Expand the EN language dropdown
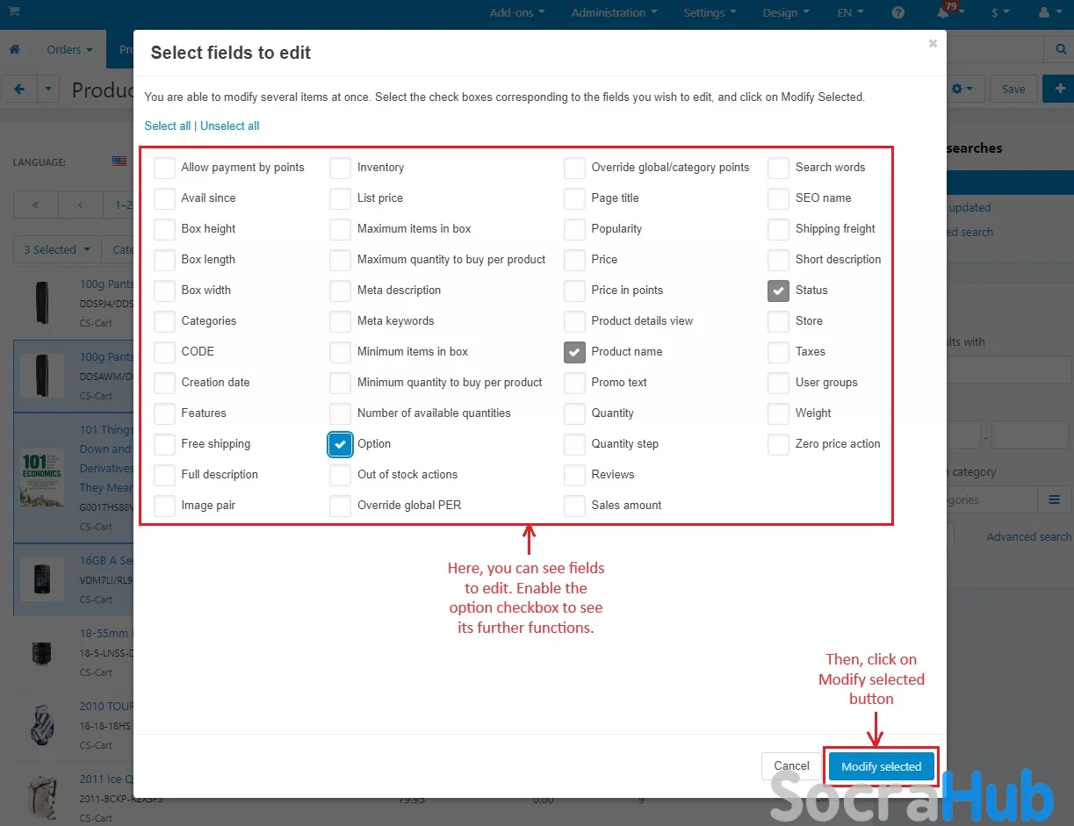1074x826 pixels. [x=848, y=13]
